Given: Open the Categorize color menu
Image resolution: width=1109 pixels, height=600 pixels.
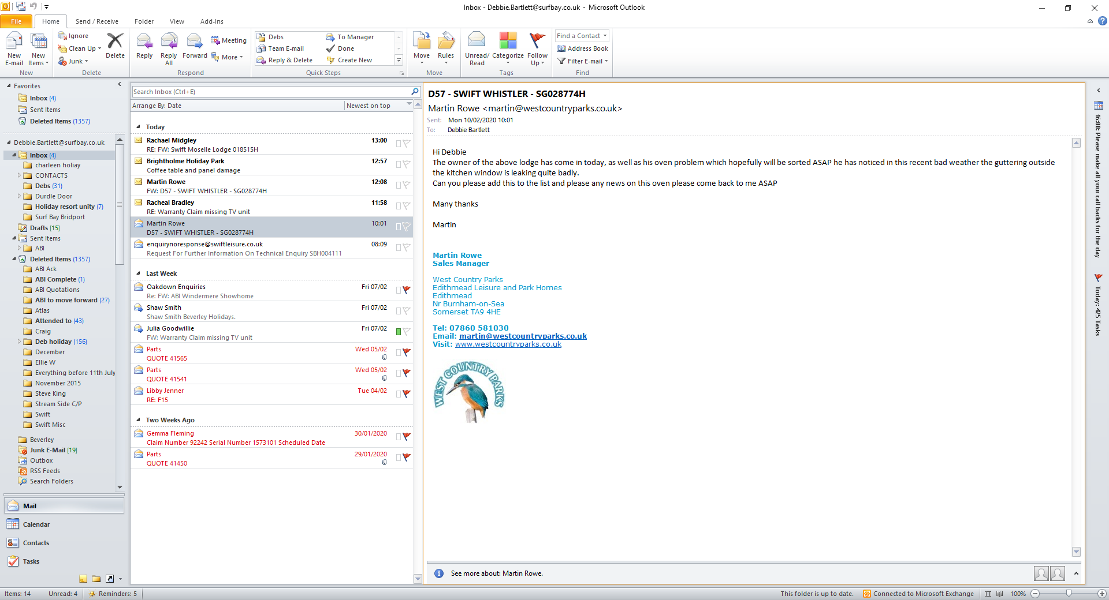Looking at the screenshot, I should pos(508,49).
